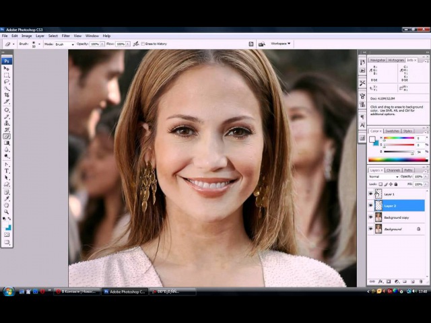
Task: Toggle lock image pixels
Action: 386,184
